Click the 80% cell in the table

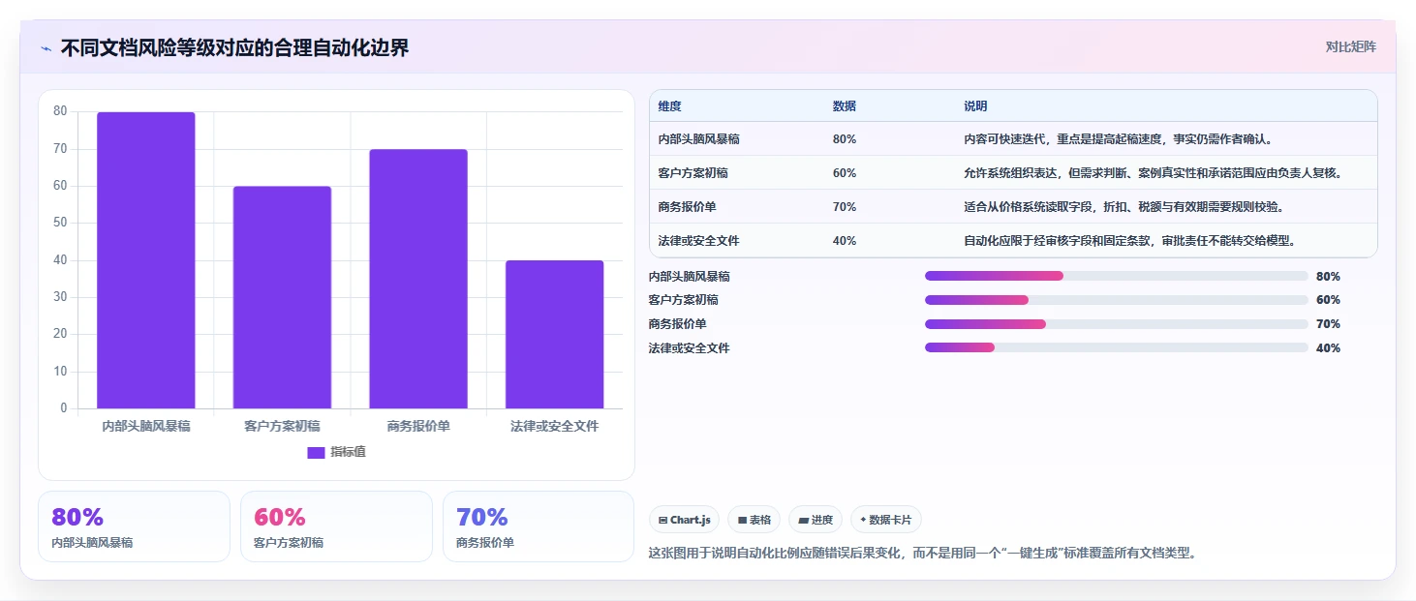(845, 139)
